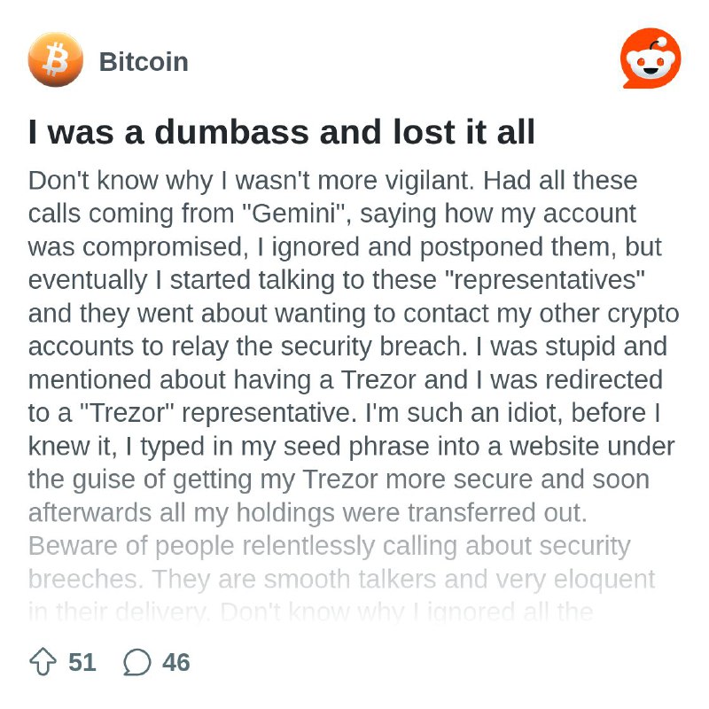Open the Bitcoin community name link
This screenshot has width=709, height=709.
point(144,61)
